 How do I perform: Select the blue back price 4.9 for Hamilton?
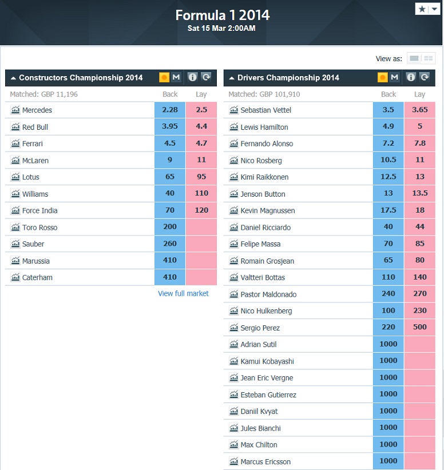point(388,127)
